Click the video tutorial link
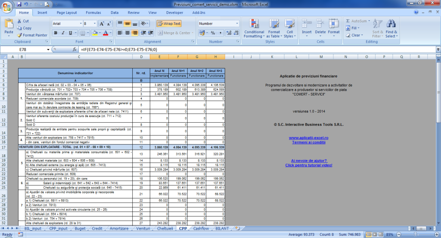Viewport: 441px width, 238px height. (308, 165)
